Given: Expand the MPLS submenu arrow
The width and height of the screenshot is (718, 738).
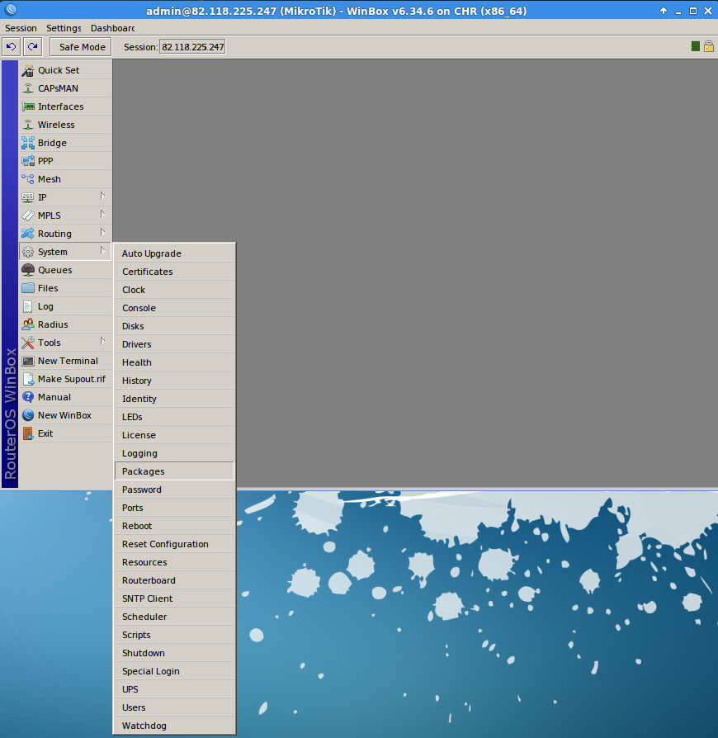Looking at the screenshot, I should [102, 215].
